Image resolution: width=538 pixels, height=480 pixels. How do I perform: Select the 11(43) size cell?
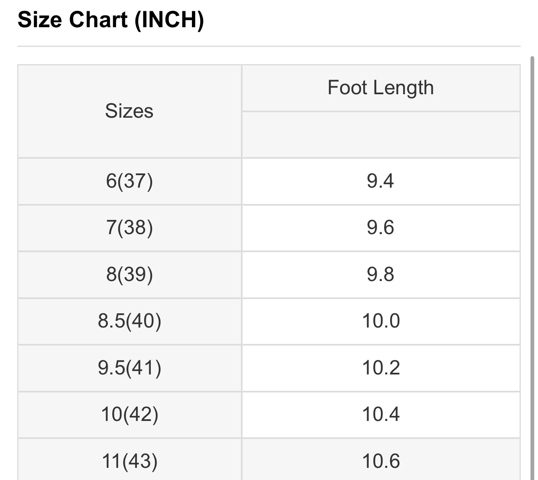[x=129, y=461]
